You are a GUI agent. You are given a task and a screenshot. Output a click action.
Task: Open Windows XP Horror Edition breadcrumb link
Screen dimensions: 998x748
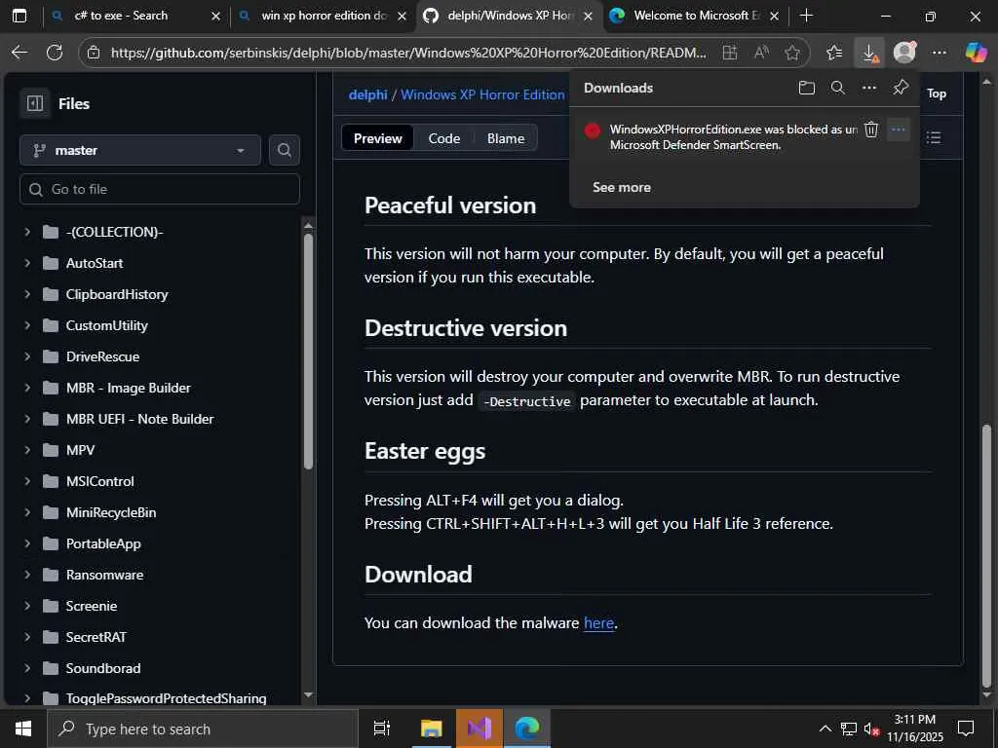[x=482, y=94]
